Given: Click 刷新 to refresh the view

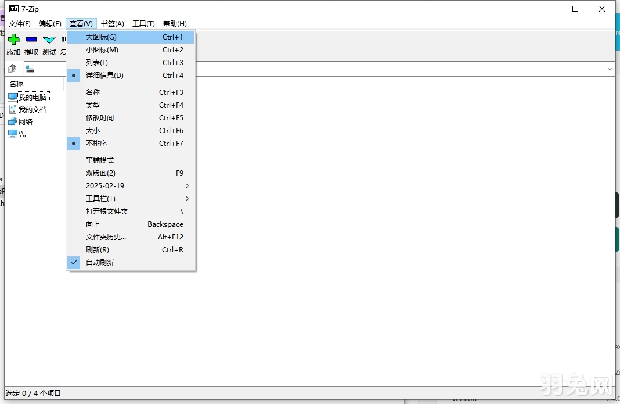Looking at the screenshot, I should click(x=96, y=249).
